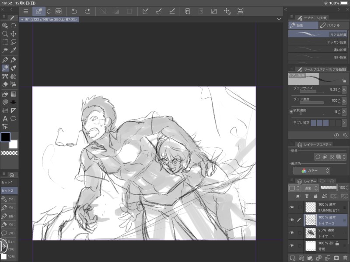
Task: Expand the canvas tab list chevron
Action: click(279, 19)
